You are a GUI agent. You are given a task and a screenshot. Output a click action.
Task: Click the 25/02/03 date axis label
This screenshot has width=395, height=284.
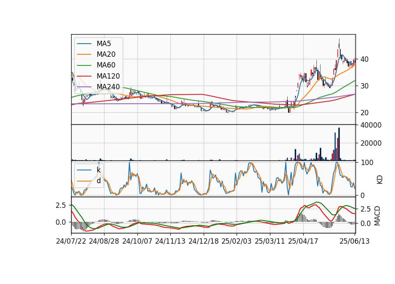(x=237, y=241)
